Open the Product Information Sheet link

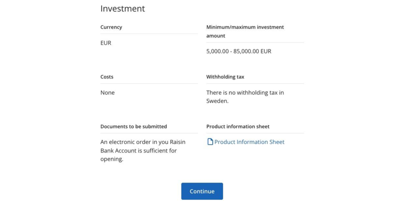pyautogui.click(x=249, y=142)
